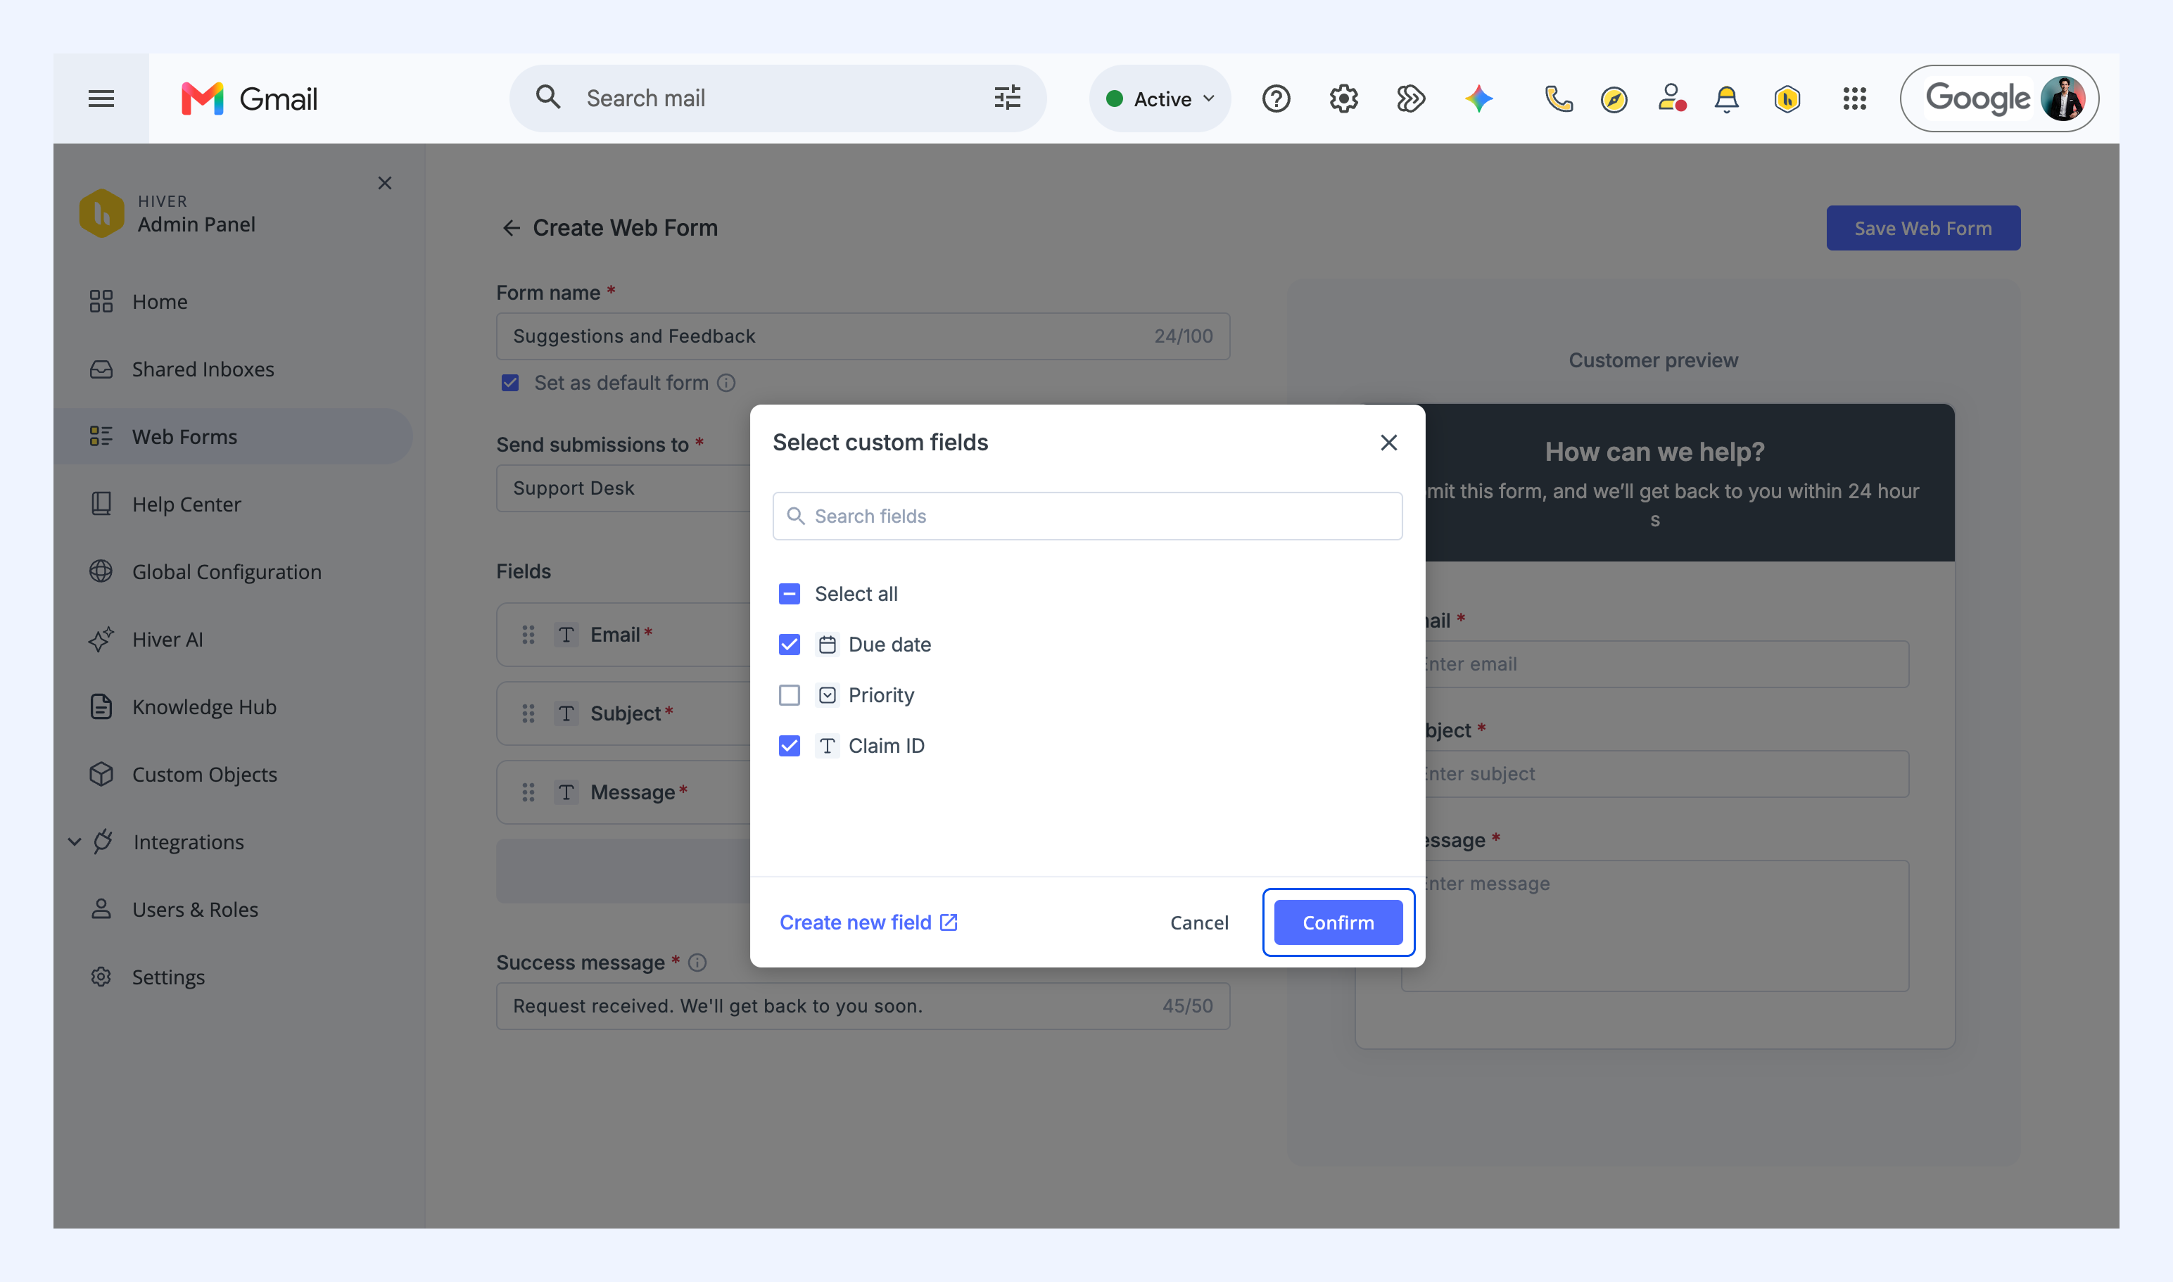Go to Shared Inboxes

(203, 369)
